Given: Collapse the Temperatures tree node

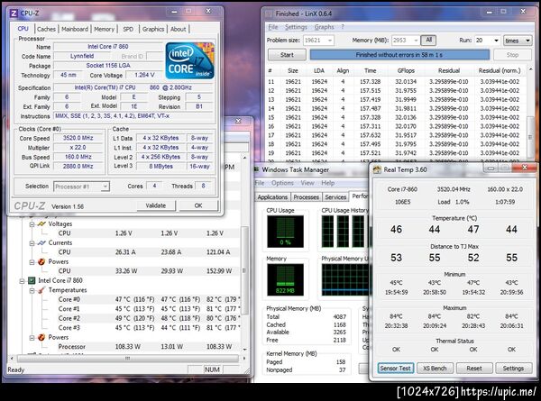Looking at the screenshot, I should 32,290.
